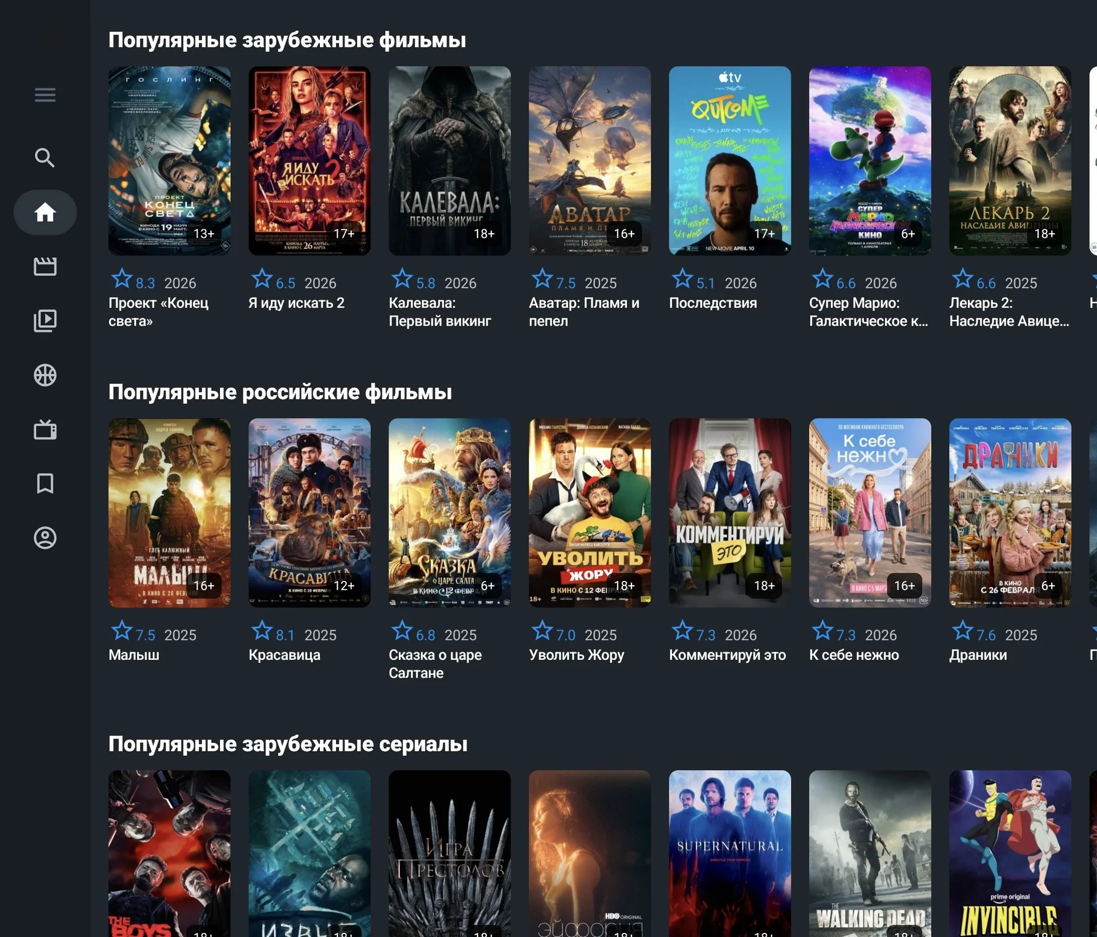The width and height of the screenshot is (1097, 937).
Task: Click the rating star for К себе нежно
Action: click(822, 631)
